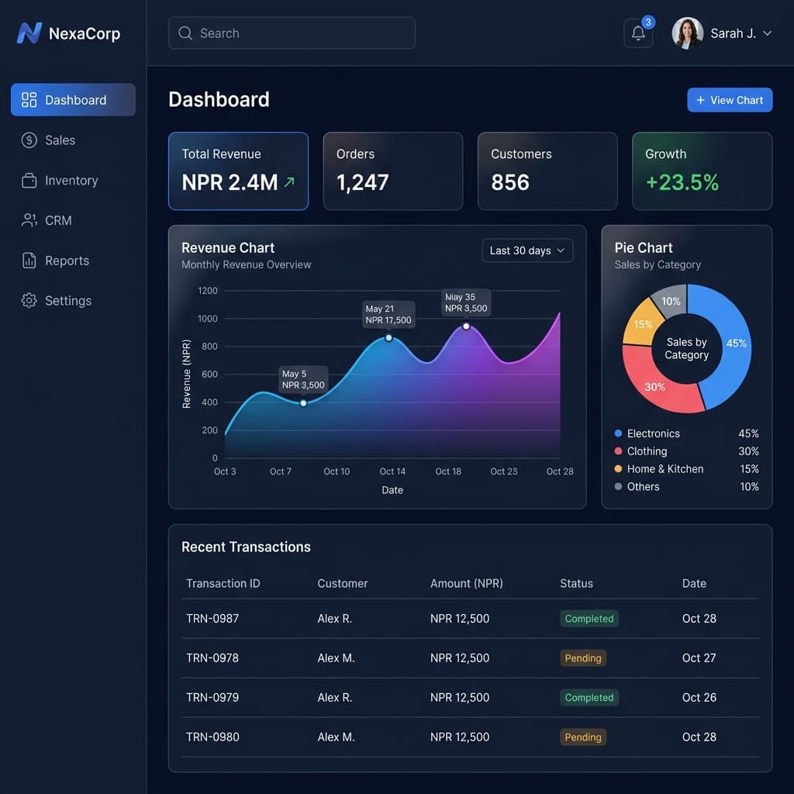Open notifications with the bell icon
The height and width of the screenshot is (794, 794).
pos(638,33)
